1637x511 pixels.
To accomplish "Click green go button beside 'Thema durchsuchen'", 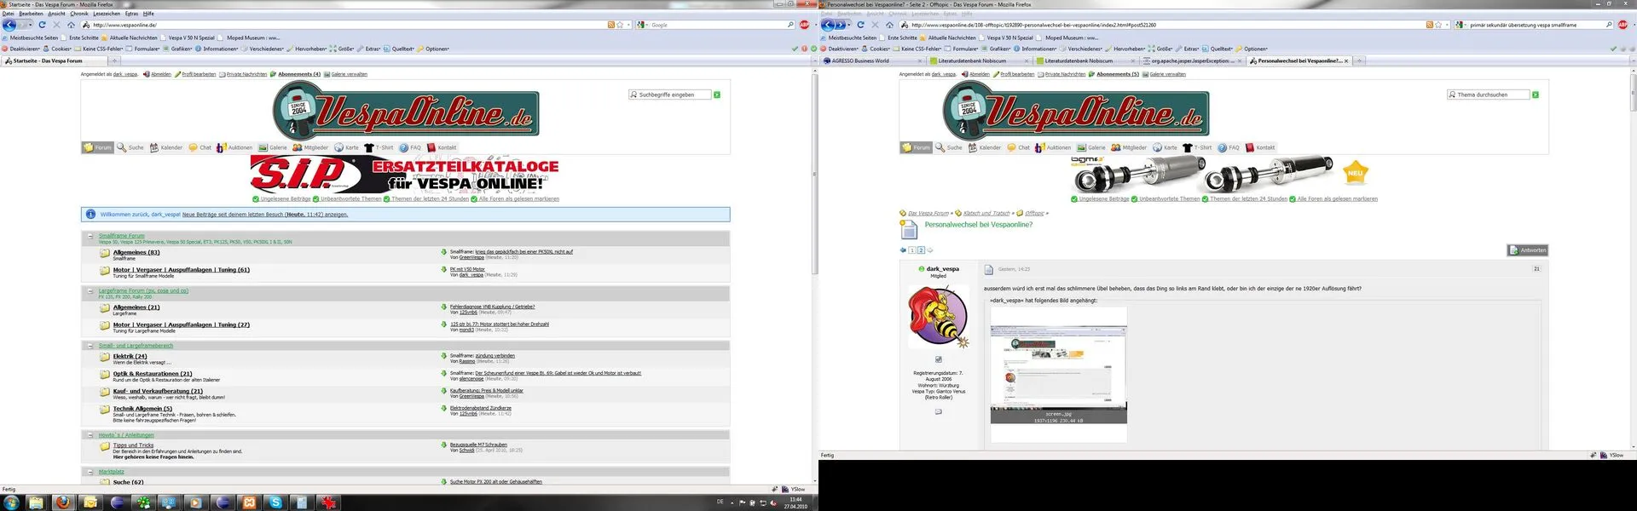I will click(1536, 95).
